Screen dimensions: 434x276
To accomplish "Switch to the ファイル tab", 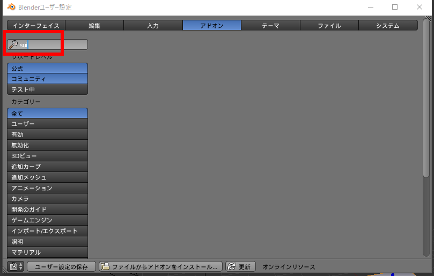I will click(x=329, y=25).
